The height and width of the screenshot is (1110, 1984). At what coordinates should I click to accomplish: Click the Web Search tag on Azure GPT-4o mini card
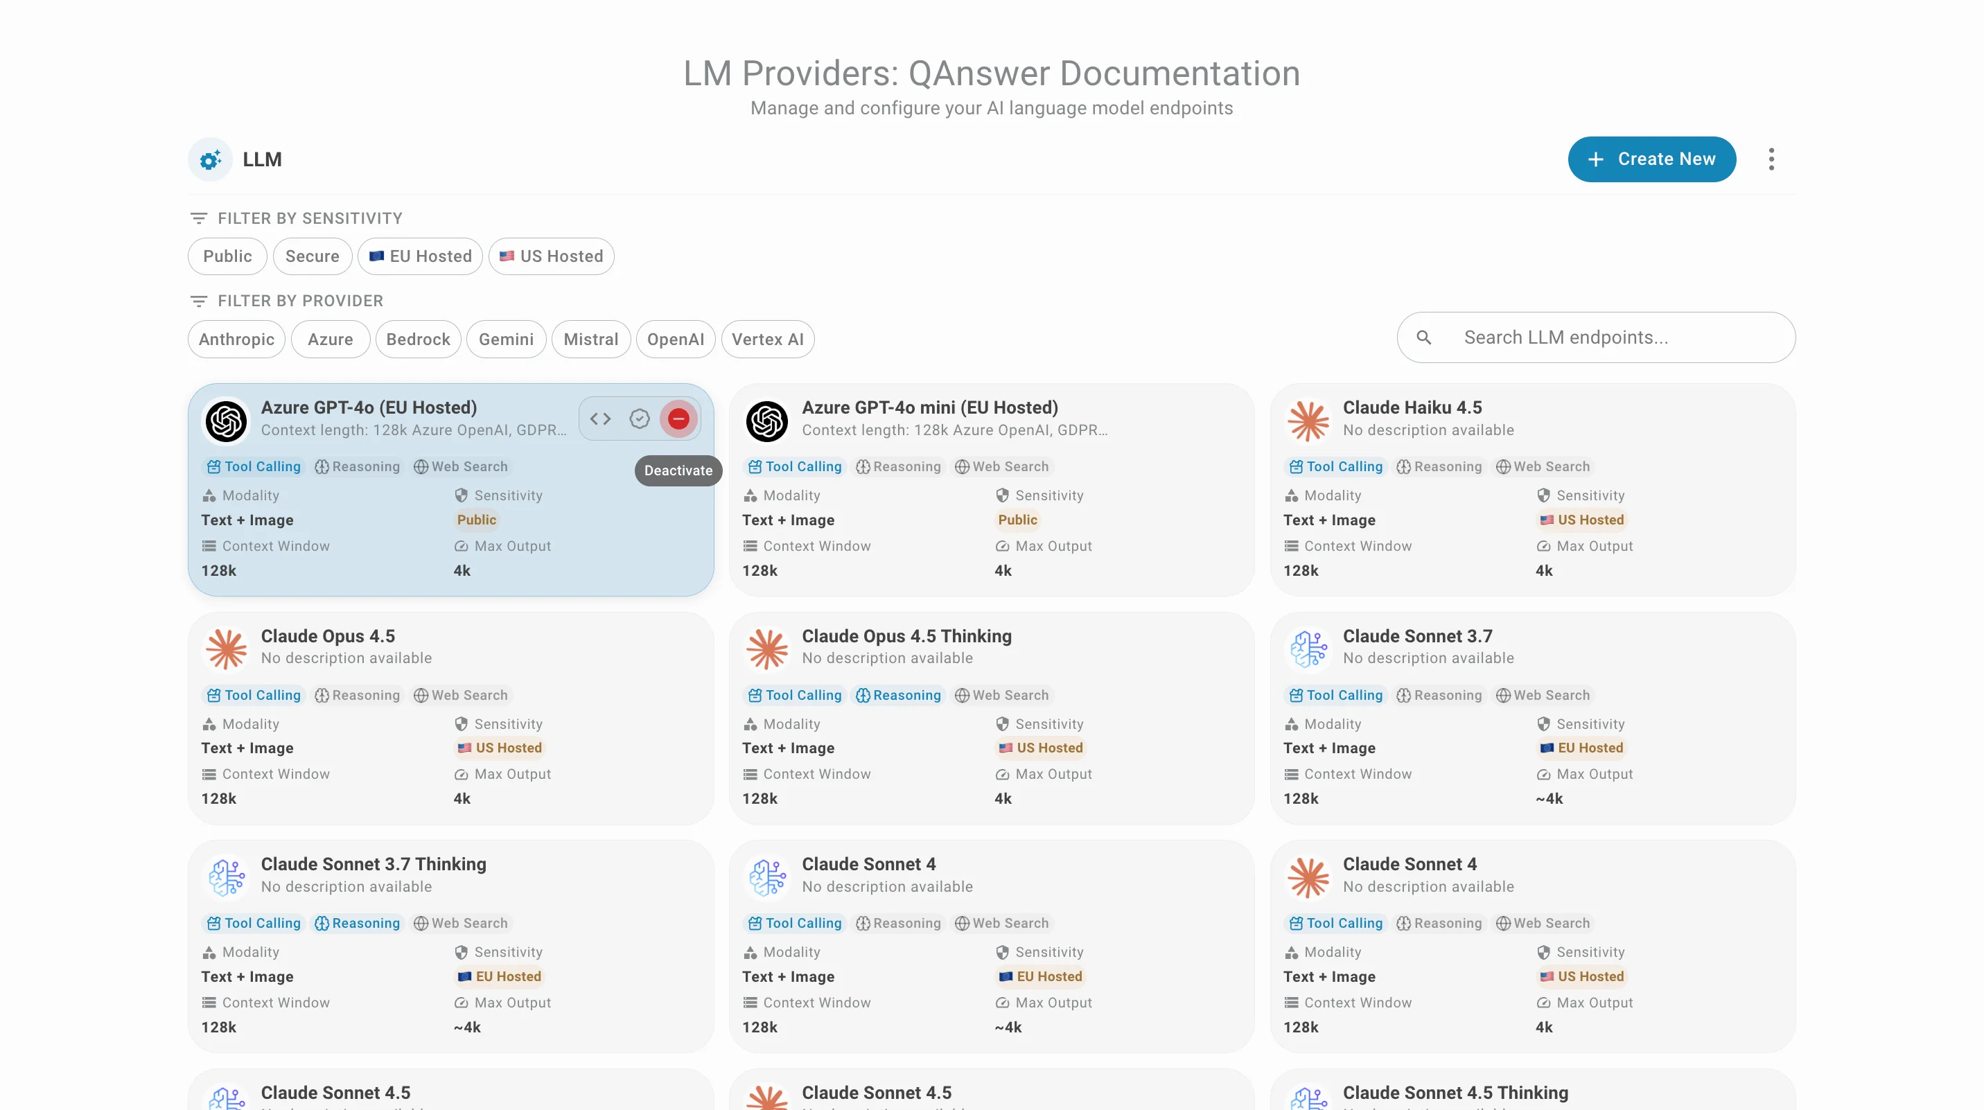point(1002,467)
